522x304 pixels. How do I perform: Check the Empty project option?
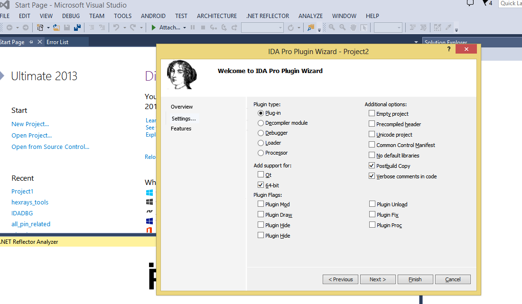click(x=372, y=113)
